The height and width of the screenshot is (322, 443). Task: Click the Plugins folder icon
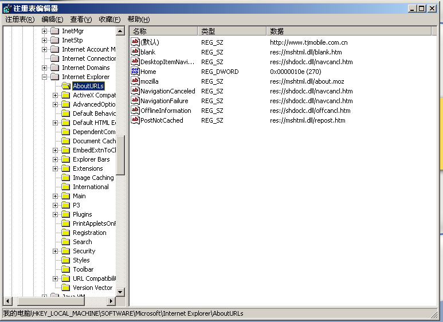(65, 214)
